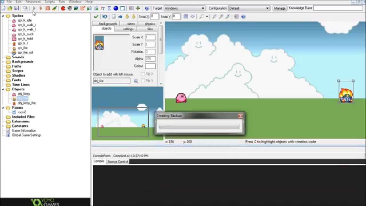Create a background with the picture icon
Image resolution: width=366 pixels, height=206 pixels.
(76, 8)
